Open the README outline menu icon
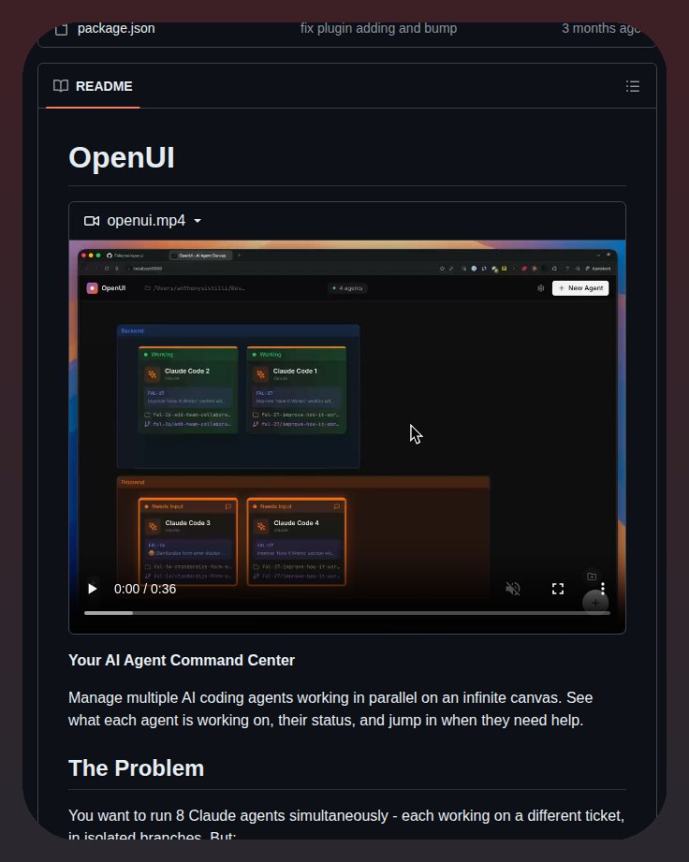 tap(632, 86)
